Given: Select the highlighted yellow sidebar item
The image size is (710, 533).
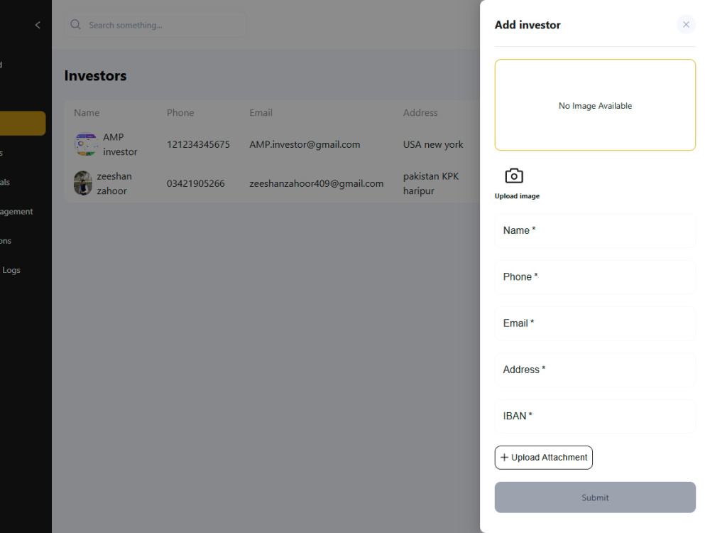Looking at the screenshot, I should tap(23, 123).
